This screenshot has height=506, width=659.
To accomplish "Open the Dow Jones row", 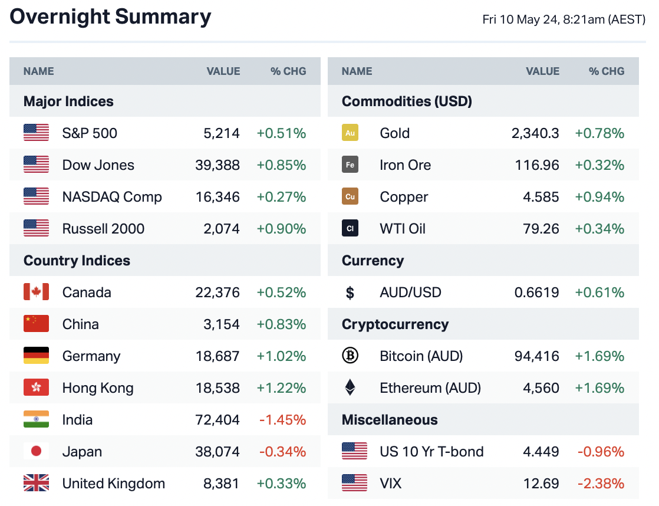I will pos(98,165).
